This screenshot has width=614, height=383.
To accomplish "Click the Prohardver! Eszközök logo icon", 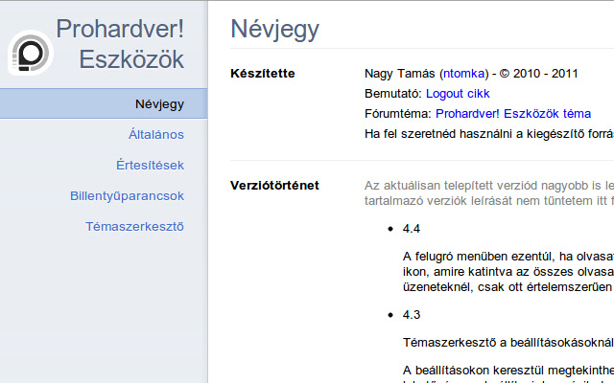I will pos(31,53).
